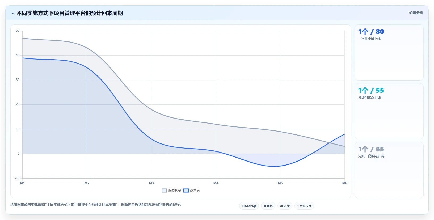Select the 进度 tag chip

pyautogui.click(x=285, y=206)
